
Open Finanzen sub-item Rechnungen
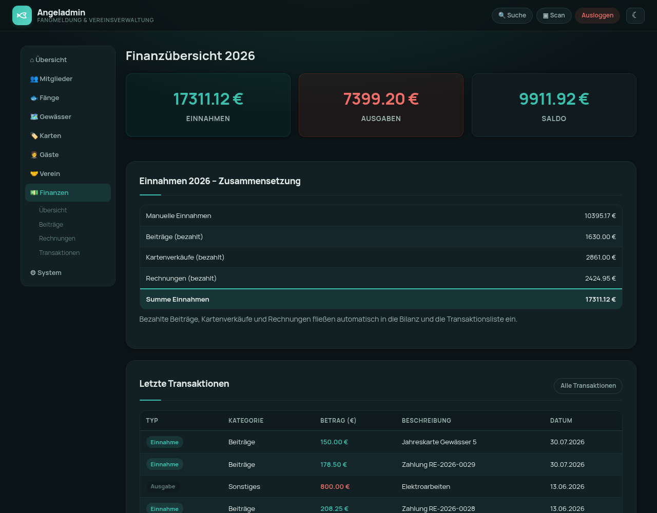(x=57, y=239)
